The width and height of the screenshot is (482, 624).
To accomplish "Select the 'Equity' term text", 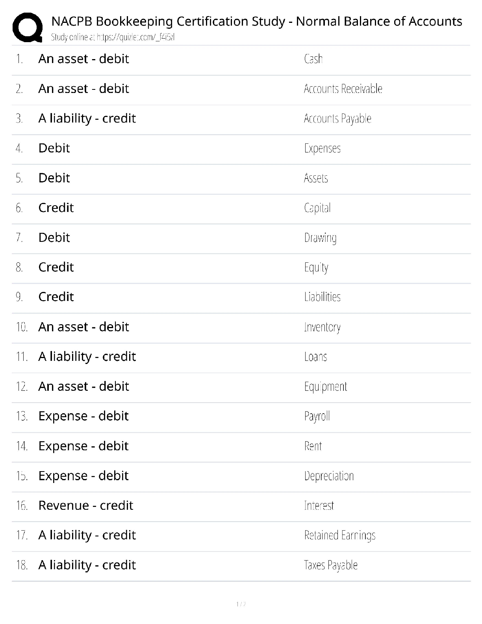I will (316, 267).
